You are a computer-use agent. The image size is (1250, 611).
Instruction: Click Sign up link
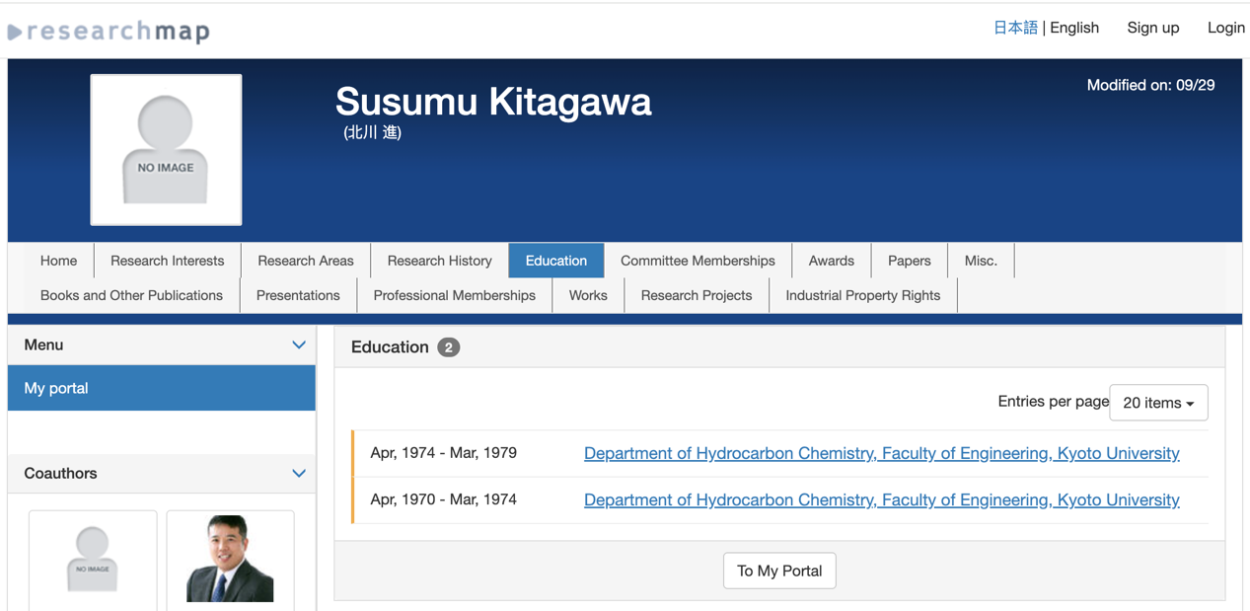[1152, 28]
